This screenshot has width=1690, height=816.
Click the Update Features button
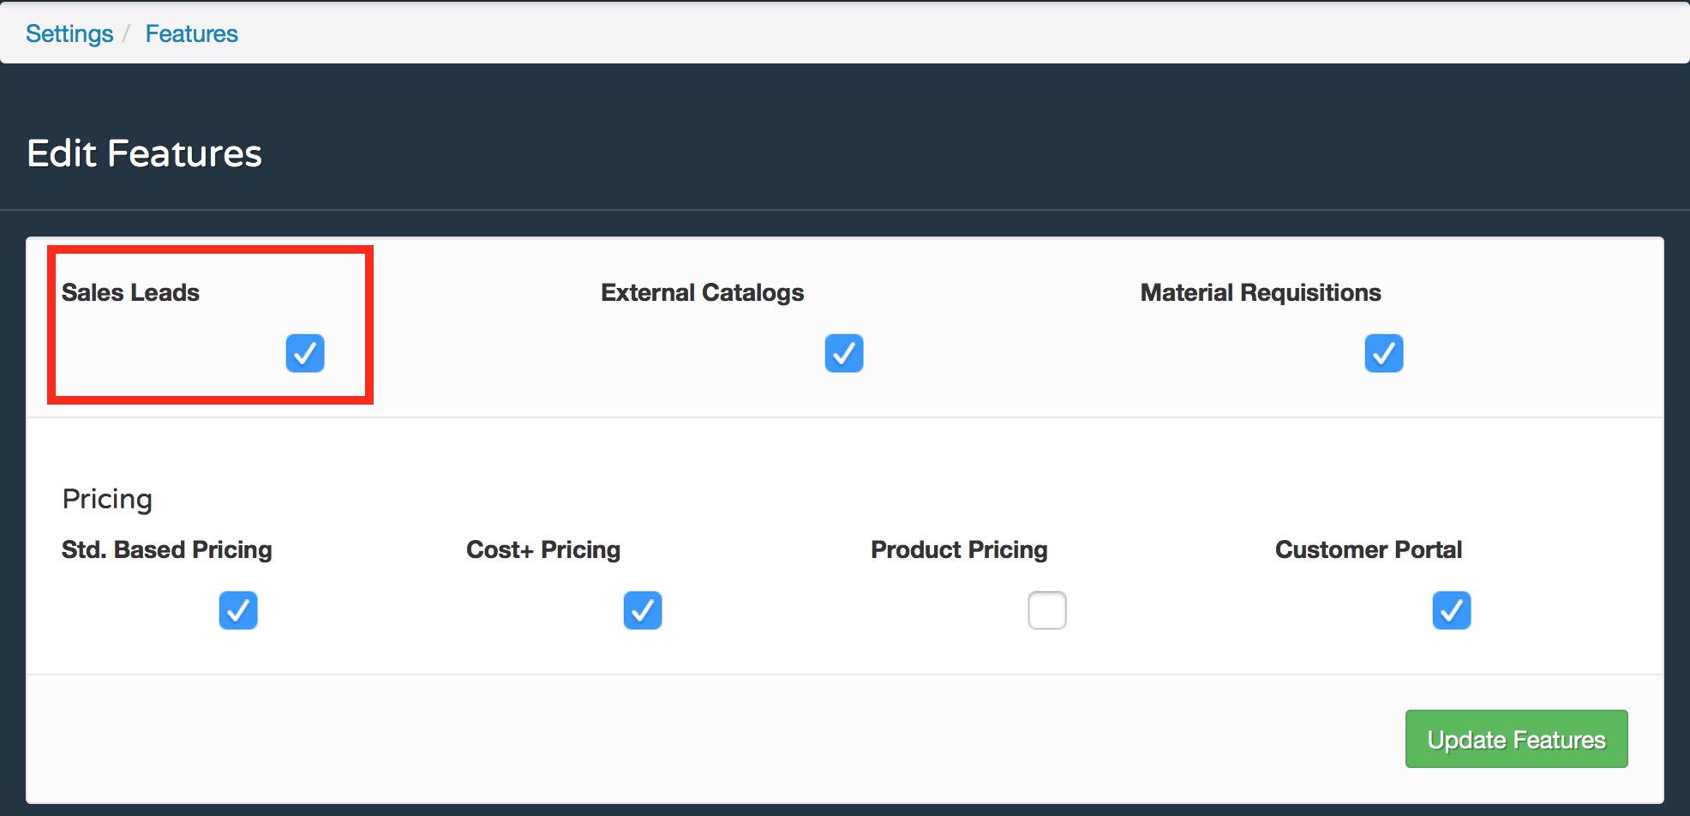pyautogui.click(x=1516, y=738)
